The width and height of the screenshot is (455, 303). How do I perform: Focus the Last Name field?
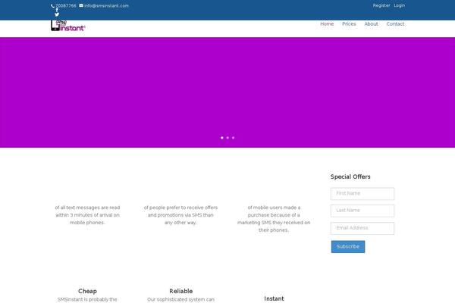click(x=362, y=211)
